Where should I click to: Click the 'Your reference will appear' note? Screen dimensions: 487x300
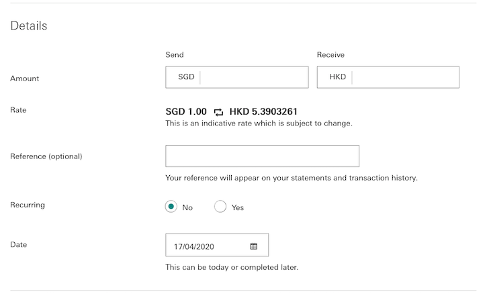[x=292, y=178]
